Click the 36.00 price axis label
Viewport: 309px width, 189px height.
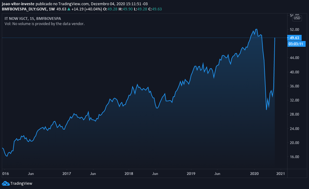click(x=295, y=86)
